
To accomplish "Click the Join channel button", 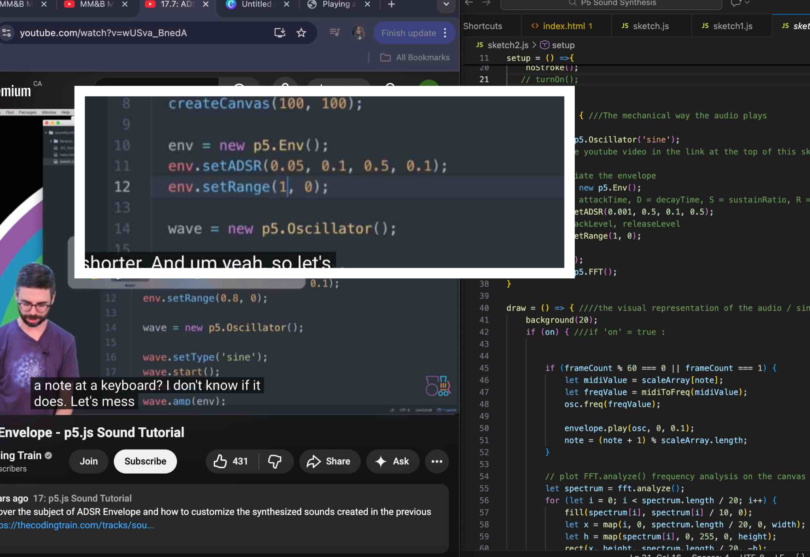I will tap(89, 461).
